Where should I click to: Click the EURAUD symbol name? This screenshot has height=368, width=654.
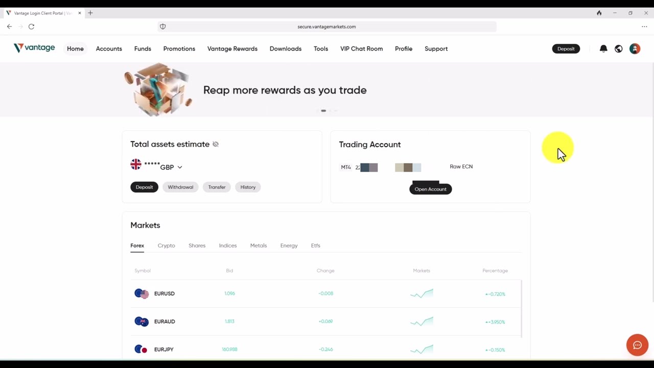tap(165, 321)
